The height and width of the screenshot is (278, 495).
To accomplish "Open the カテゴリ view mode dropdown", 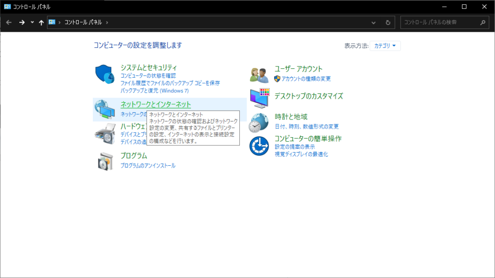I will 385,46.
